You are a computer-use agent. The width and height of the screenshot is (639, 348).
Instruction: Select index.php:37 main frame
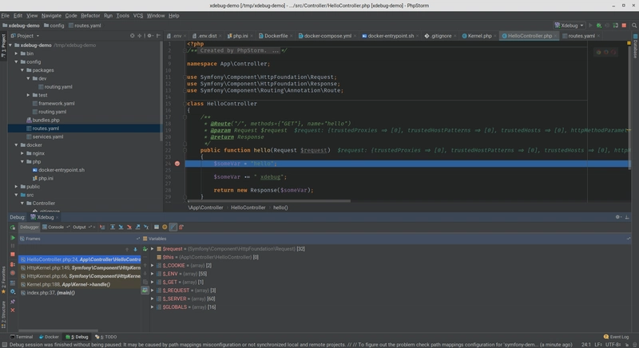click(80, 293)
